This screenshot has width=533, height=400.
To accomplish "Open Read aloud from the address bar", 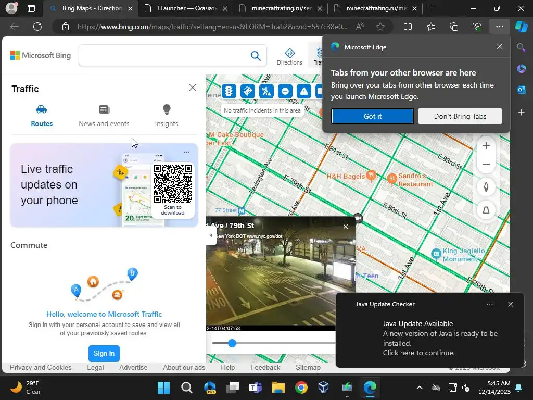I will coord(360,27).
